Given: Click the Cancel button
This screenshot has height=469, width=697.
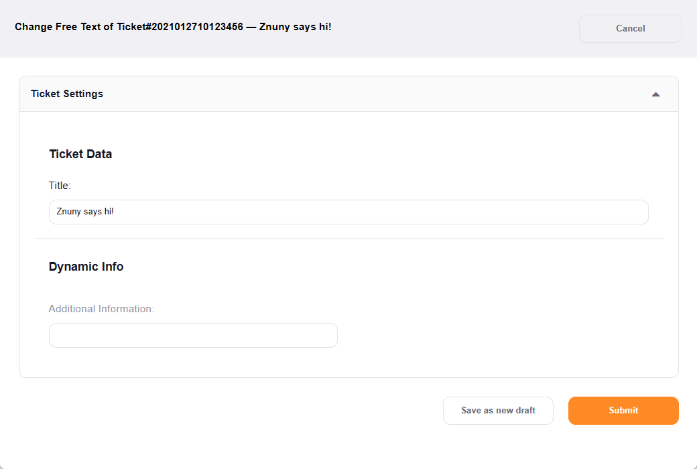Looking at the screenshot, I should click(630, 29).
